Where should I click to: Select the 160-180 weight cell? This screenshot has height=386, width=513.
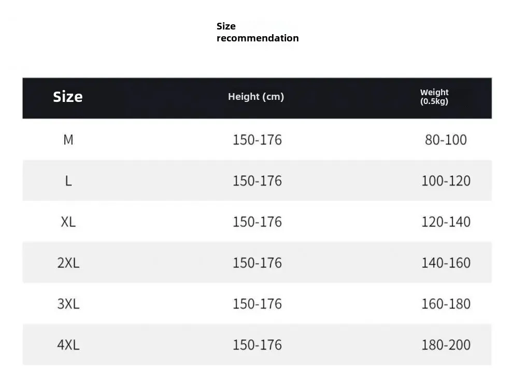click(446, 304)
